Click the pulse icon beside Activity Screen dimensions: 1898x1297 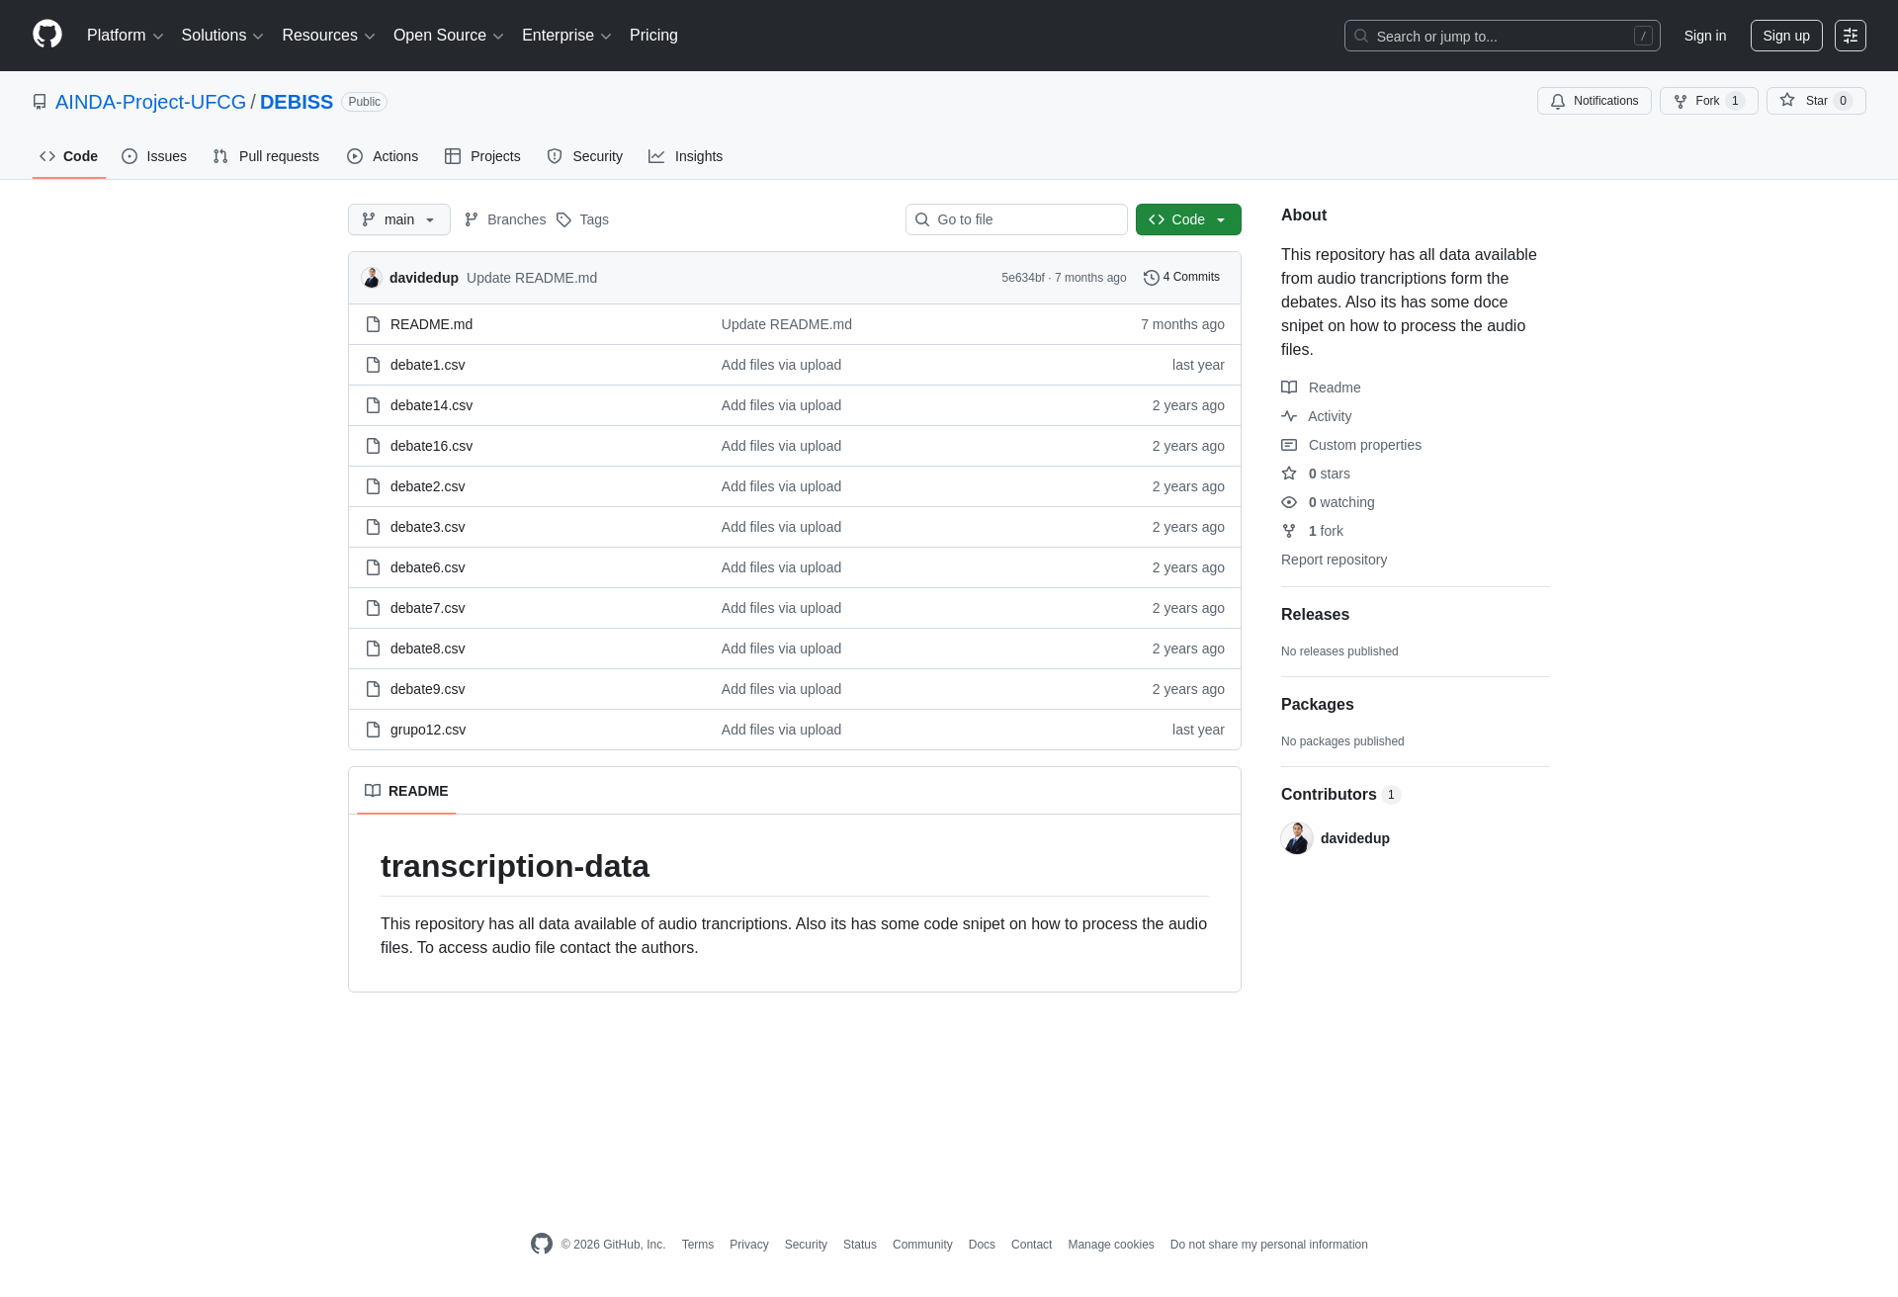(x=1289, y=416)
